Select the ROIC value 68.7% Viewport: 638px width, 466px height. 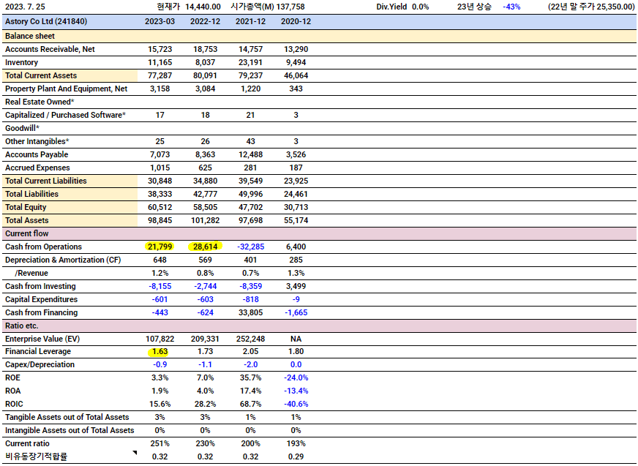point(250,405)
